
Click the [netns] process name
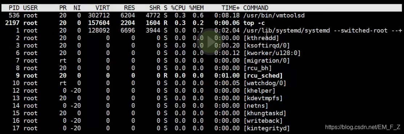point(256,105)
